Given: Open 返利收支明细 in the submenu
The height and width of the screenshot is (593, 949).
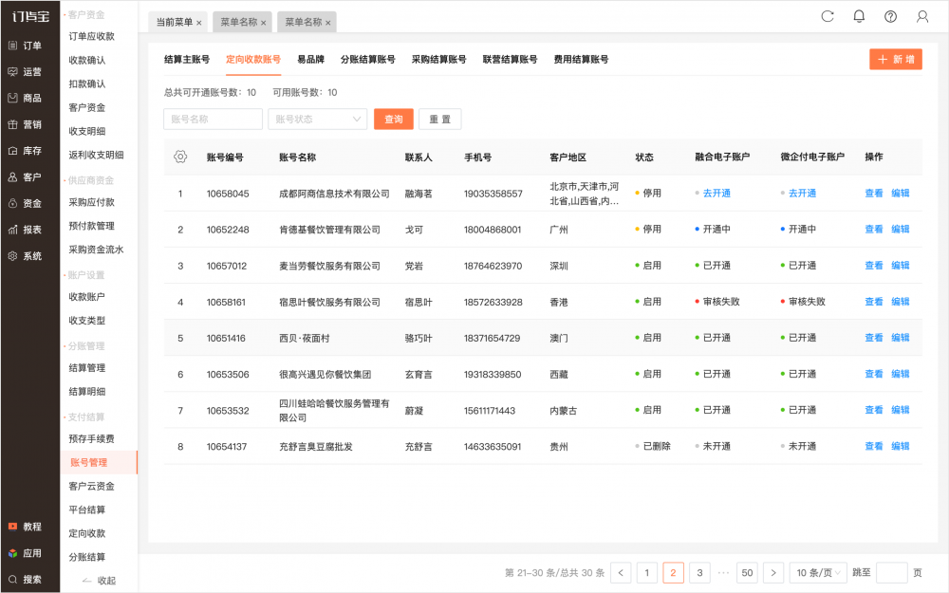Looking at the screenshot, I should [x=96, y=155].
